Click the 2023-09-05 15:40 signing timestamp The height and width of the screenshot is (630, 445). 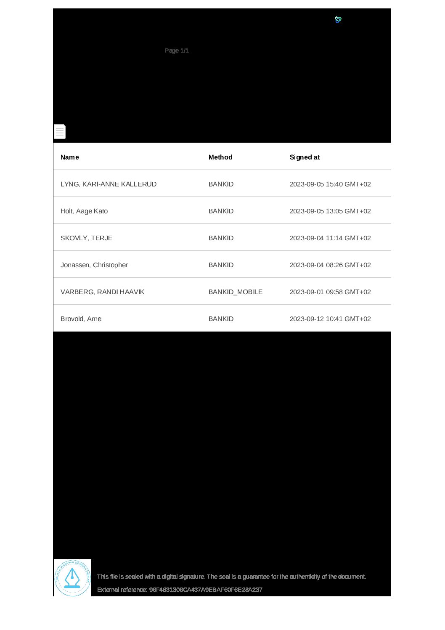(330, 184)
